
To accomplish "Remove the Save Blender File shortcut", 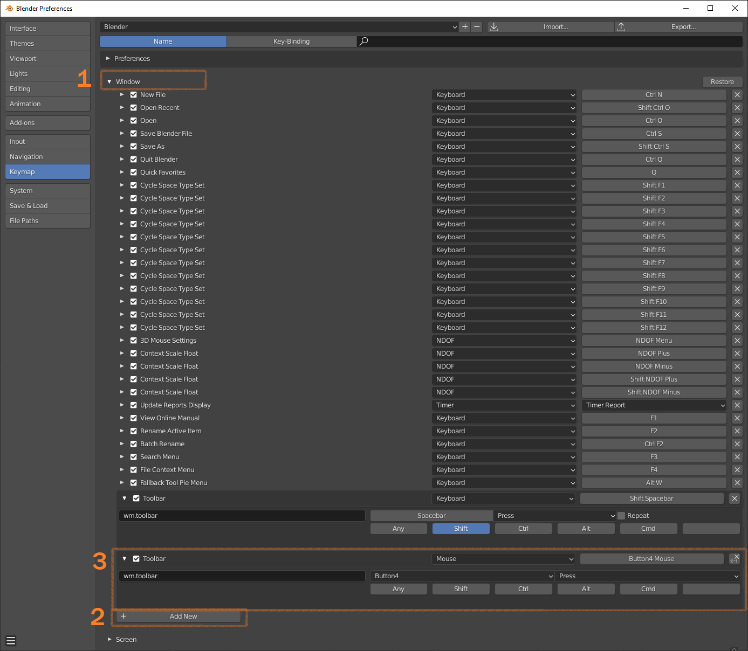I will tap(737, 134).
